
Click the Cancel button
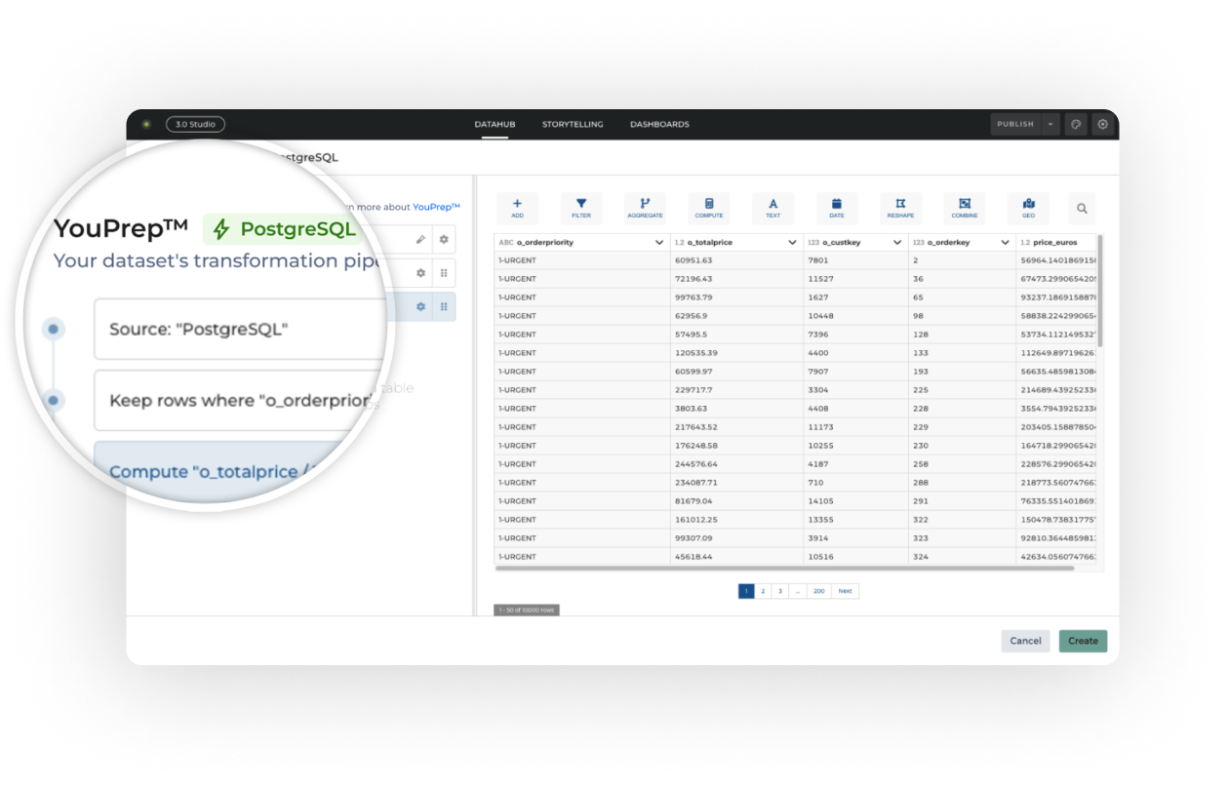(x=1025, y=641)
